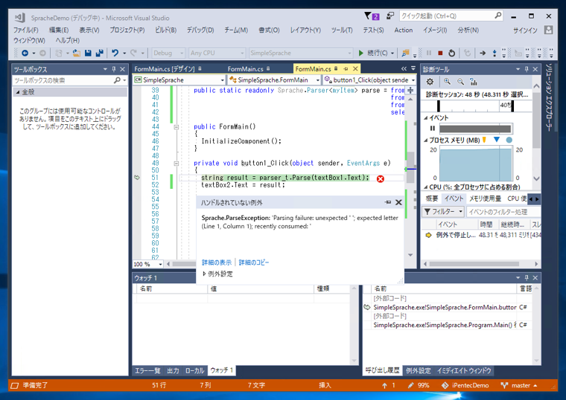This screenshot has width=566, height=400.
Task: Collapse the イベント section in diagnostics
Action: point(425,117)
